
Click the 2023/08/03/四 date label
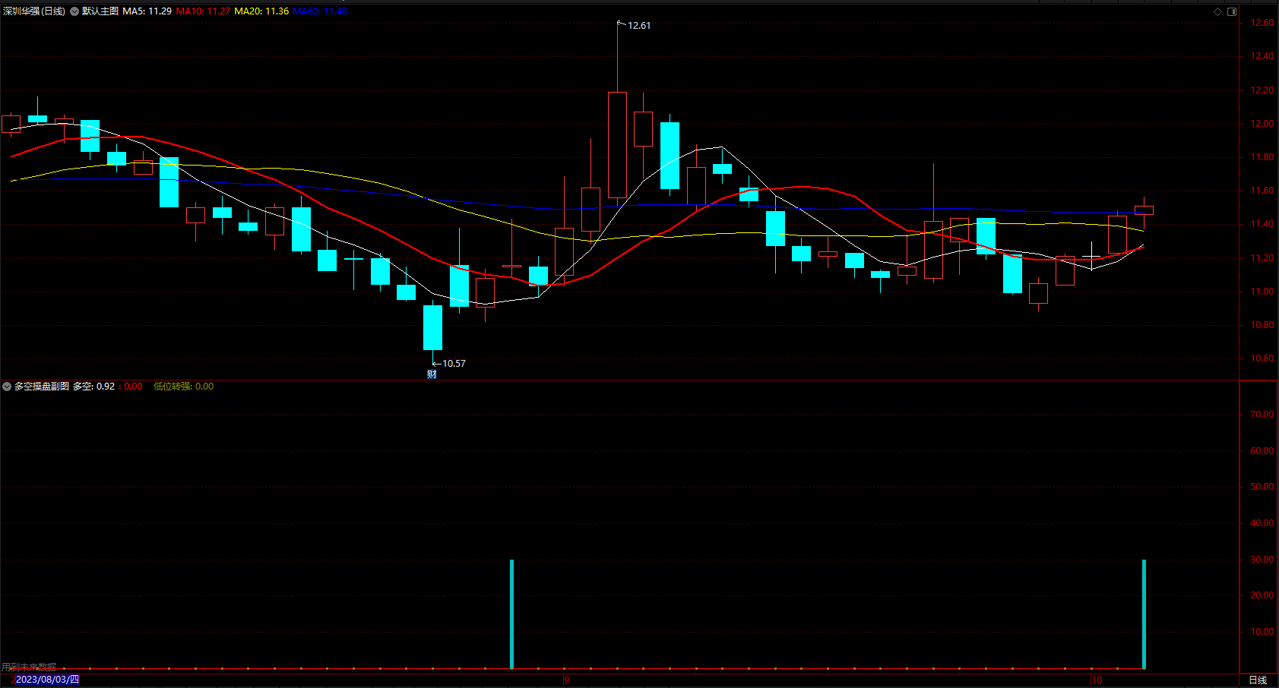(47, 680)
